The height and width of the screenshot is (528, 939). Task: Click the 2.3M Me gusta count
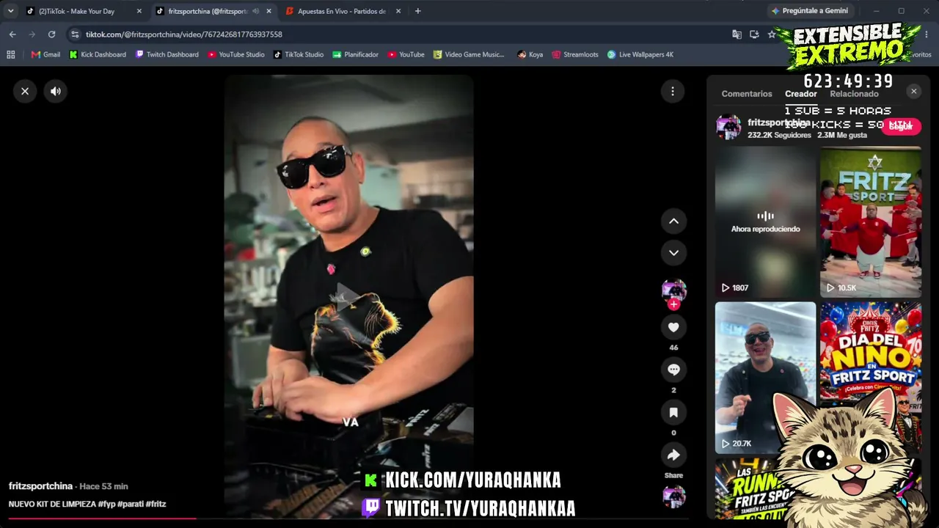tap(841, 136)
